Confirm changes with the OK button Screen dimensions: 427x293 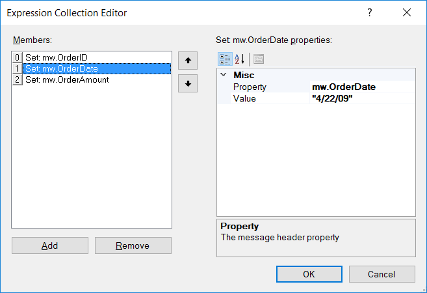tap(309, 274)
